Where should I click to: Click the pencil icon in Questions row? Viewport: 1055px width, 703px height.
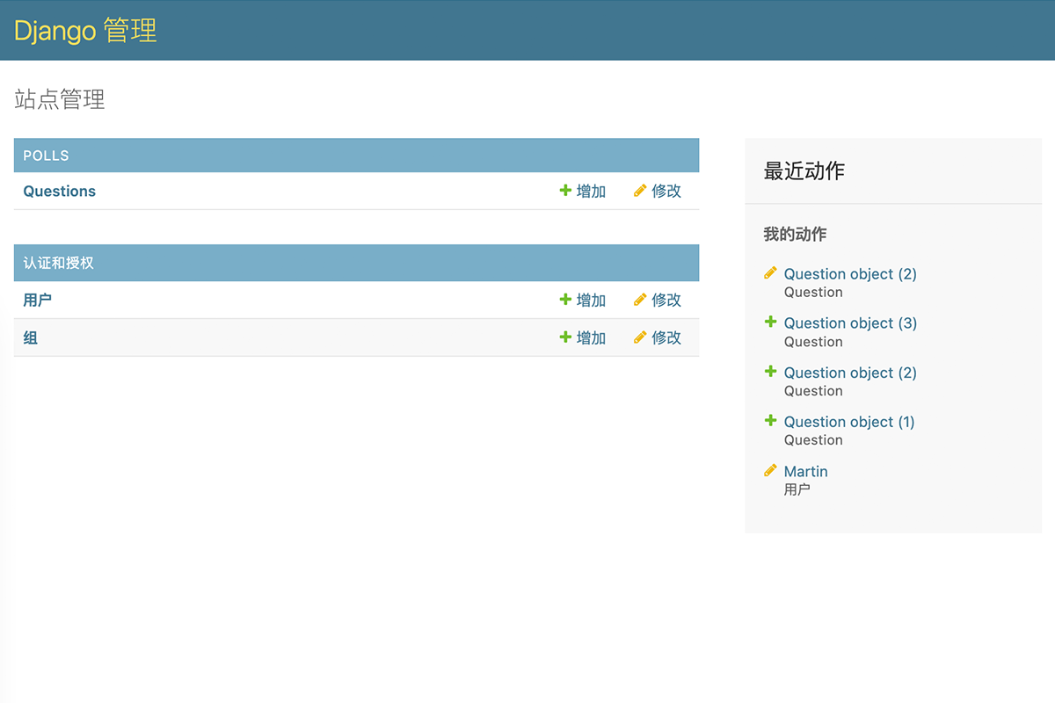pyautogui.click(x=640, y=191)
